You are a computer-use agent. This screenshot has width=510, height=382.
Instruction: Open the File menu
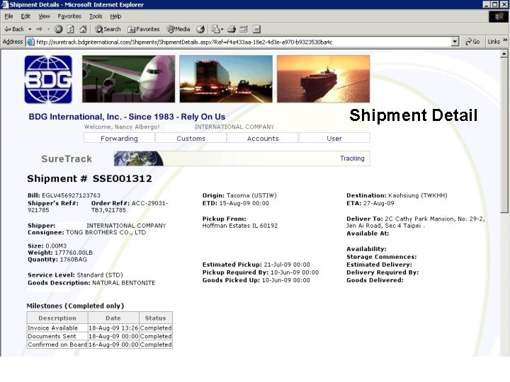pos(8,16)
